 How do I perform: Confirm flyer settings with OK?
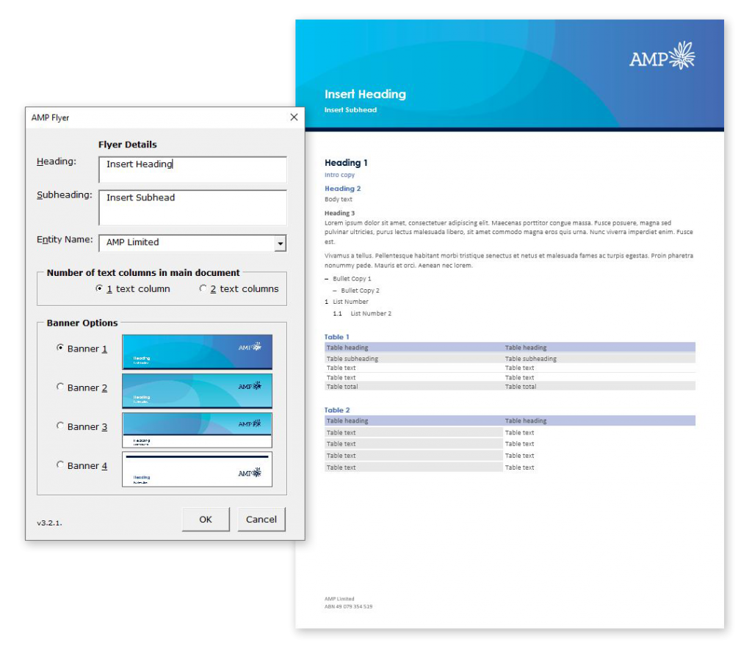[x=206, y=519]
